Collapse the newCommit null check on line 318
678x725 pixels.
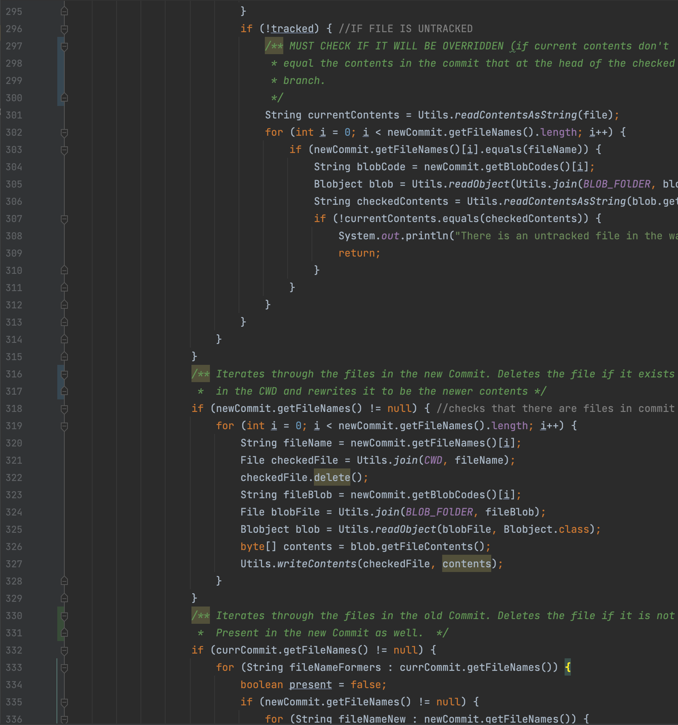click(64, 409)
